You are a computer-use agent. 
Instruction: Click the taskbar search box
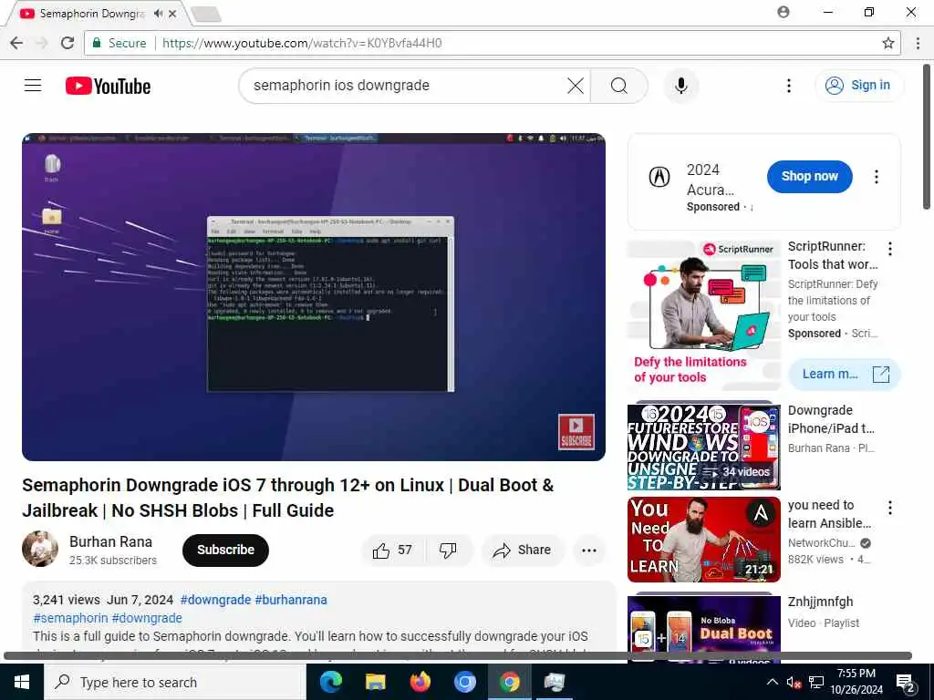coord(175,682)
